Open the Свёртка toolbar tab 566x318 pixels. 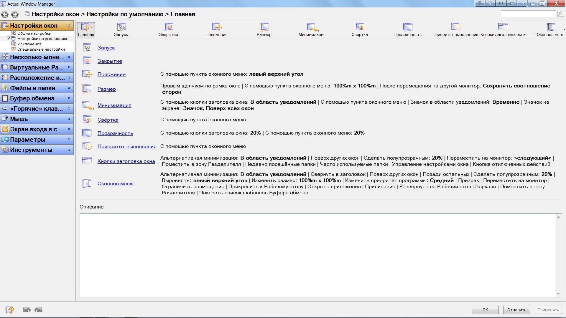tap(360, 29)
